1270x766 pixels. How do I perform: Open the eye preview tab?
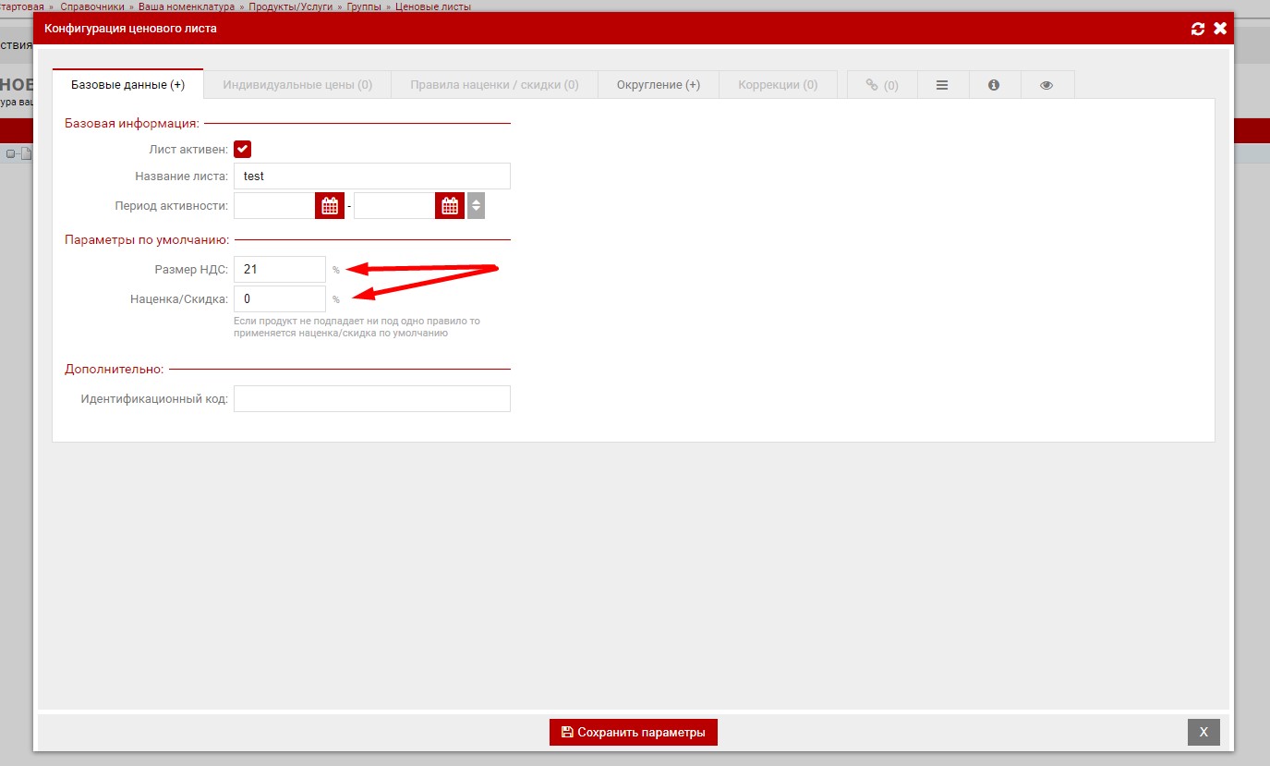pos(1046,85)
